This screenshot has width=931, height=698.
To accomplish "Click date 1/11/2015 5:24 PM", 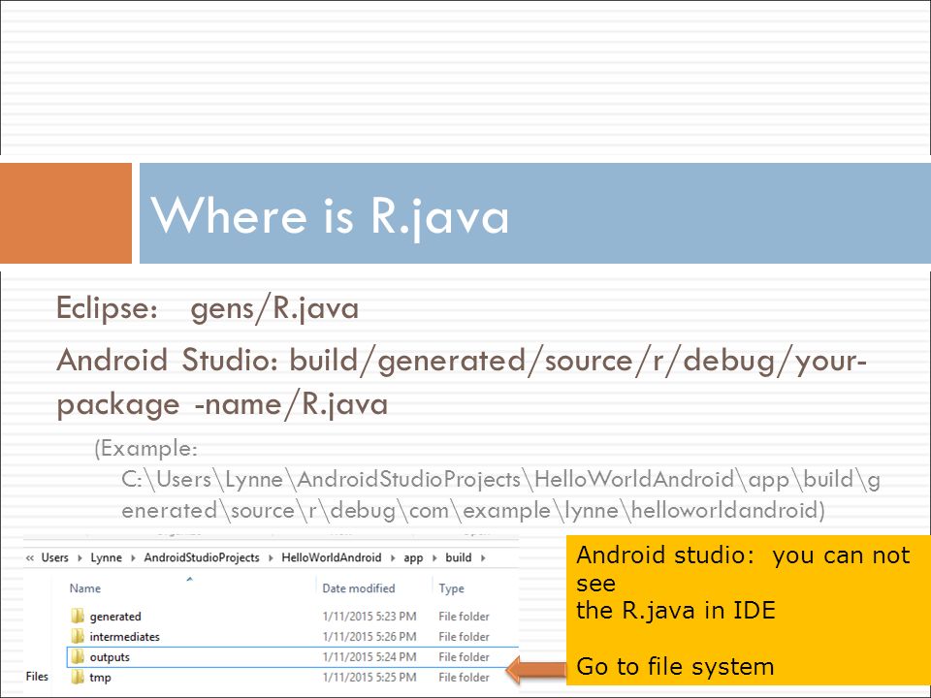I will pos(369,657).
